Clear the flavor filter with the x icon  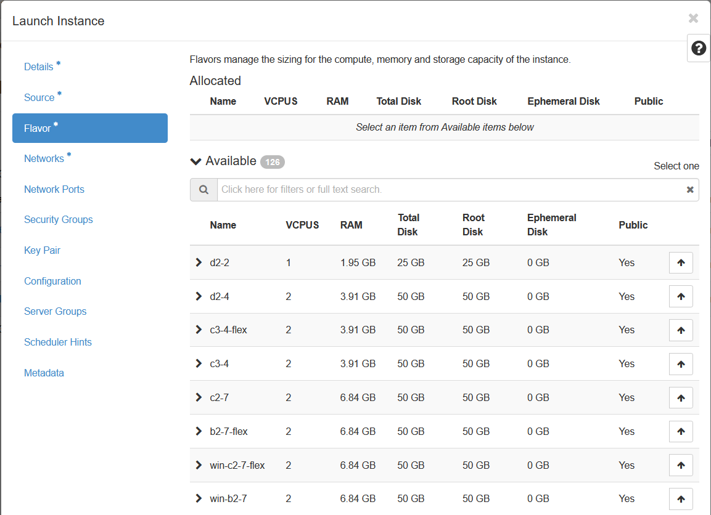(690, 190)
